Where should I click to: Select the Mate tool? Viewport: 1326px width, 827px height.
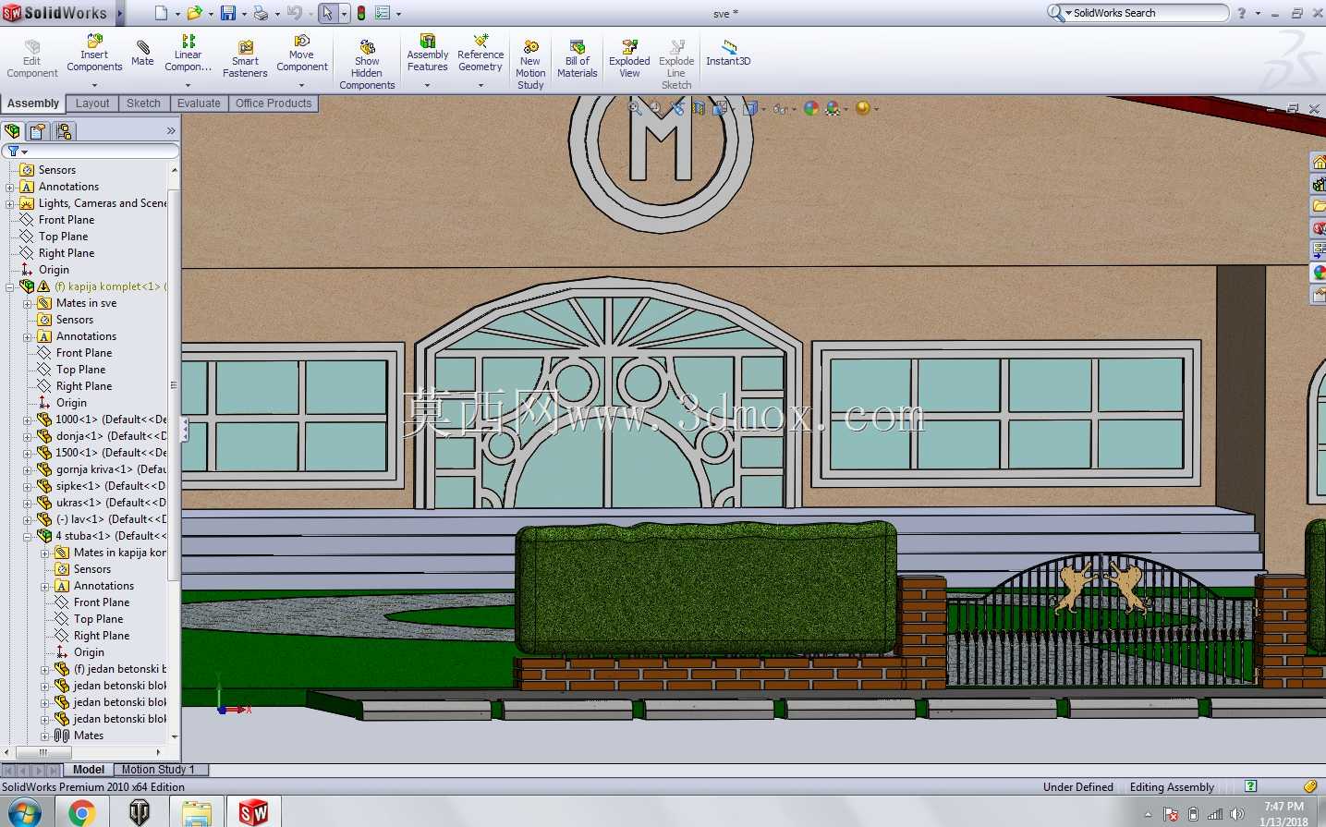pyautogui.click(x=142, y=54)
